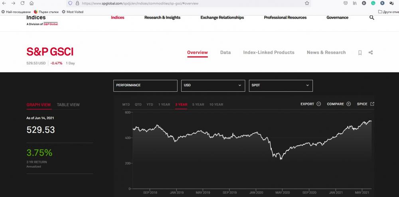Click the browser back arrow
The height and width of the screenshot is (197, 399).
click(x=4, y=3)
